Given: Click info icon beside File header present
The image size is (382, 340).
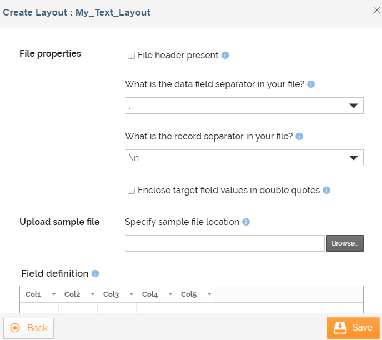Looking at the screenshot, I should coord(225,55).
